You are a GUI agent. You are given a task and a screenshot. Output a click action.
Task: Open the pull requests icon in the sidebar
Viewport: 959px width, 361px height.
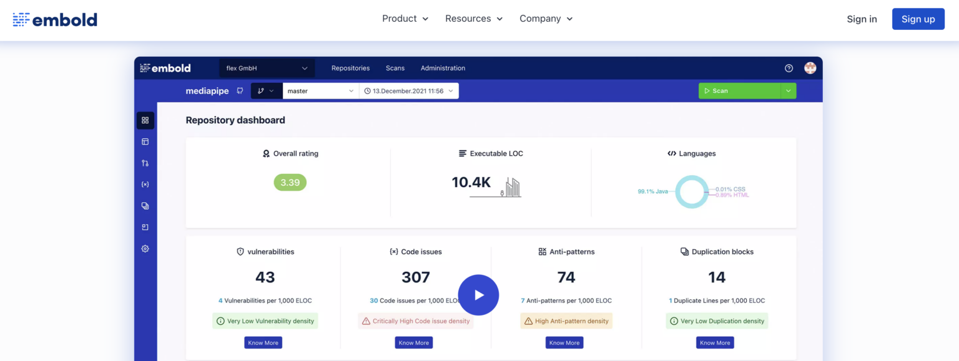tap(145, 163)
